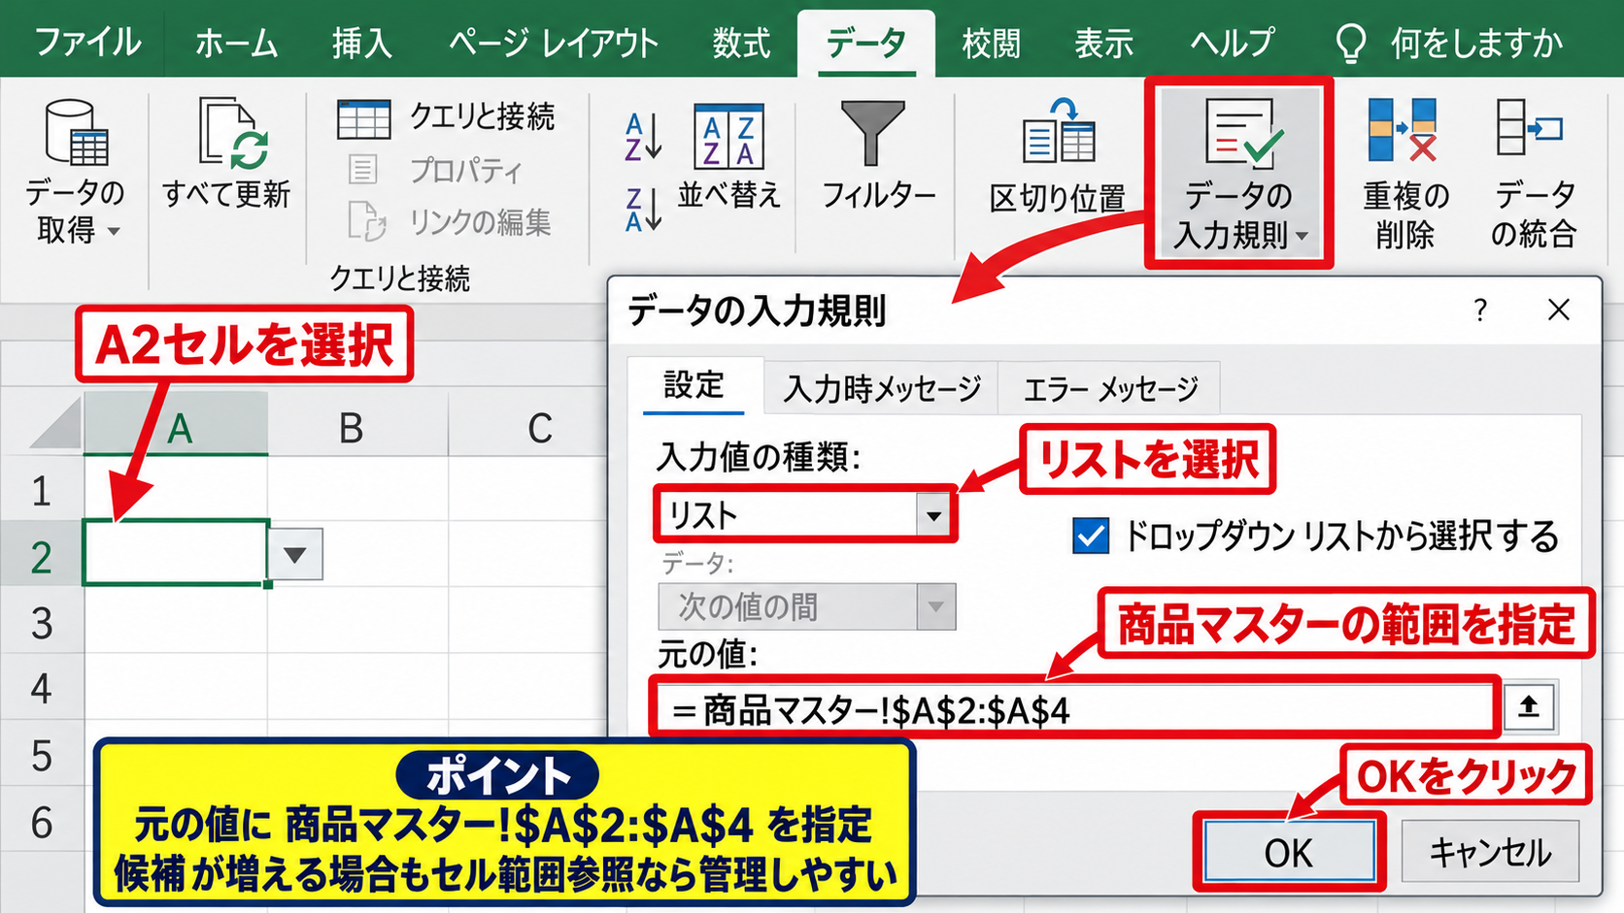Image resolution: width=1624 pixels, height=913 pixels.
Task: Close the データの入力規則 dialog
Action: click(1559, 310)
